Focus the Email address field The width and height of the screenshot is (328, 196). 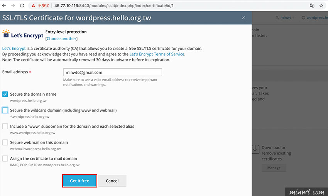(113, 72)
